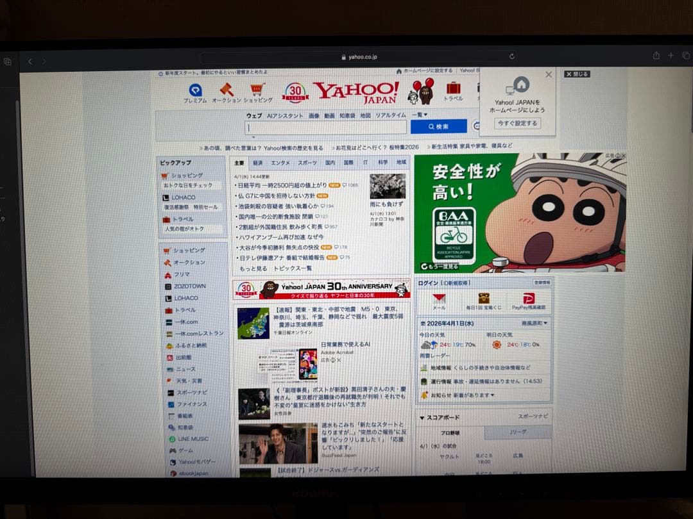Click the Yahoo! JAPAN 30th ANNIVERSARY banner
693x519 pixels.
(x=321, y=290)
